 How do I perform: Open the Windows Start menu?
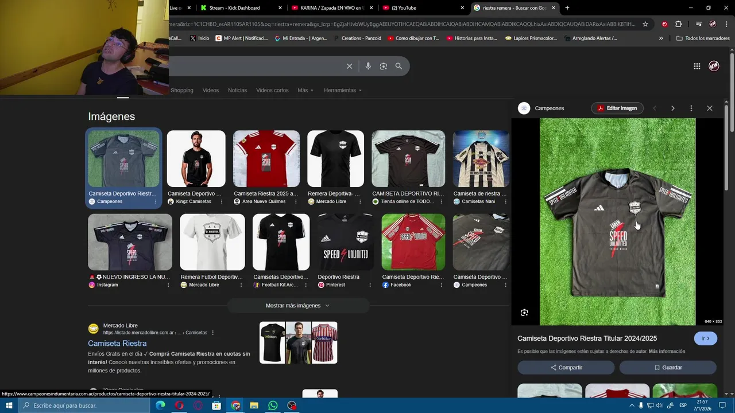pyautogui.click(x=9, y=406)
